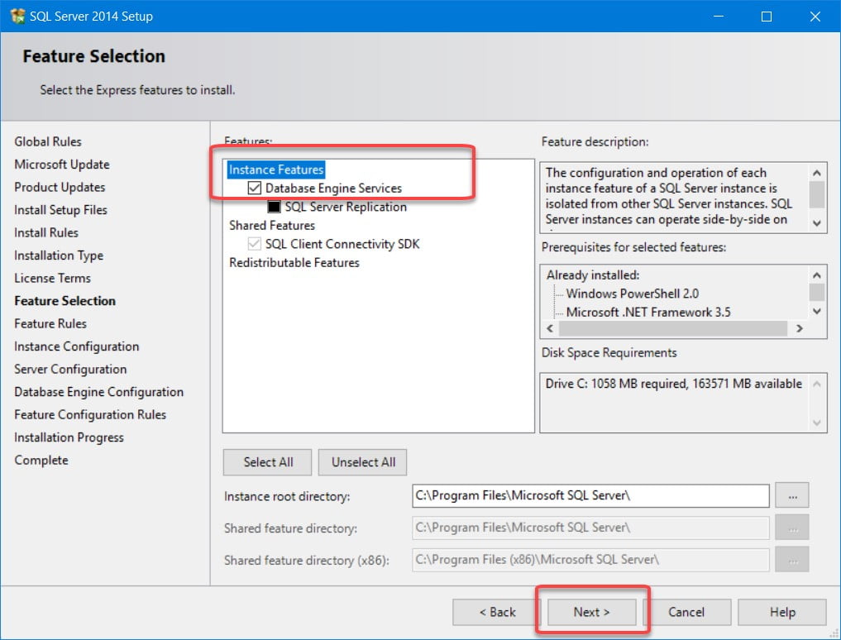Click Server Configuration step
The height and width of the screenshot is (640, 841).
point(70,370)
